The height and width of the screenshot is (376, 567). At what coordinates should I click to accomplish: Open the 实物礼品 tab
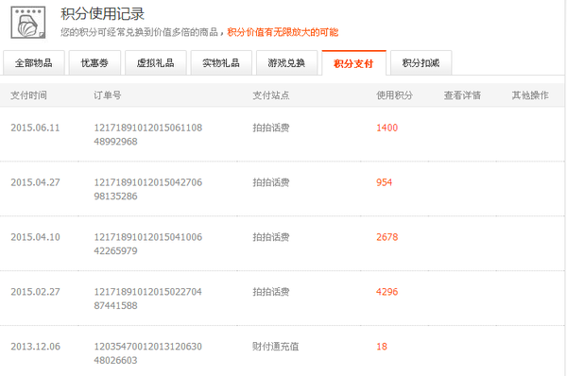pos(221,63)
